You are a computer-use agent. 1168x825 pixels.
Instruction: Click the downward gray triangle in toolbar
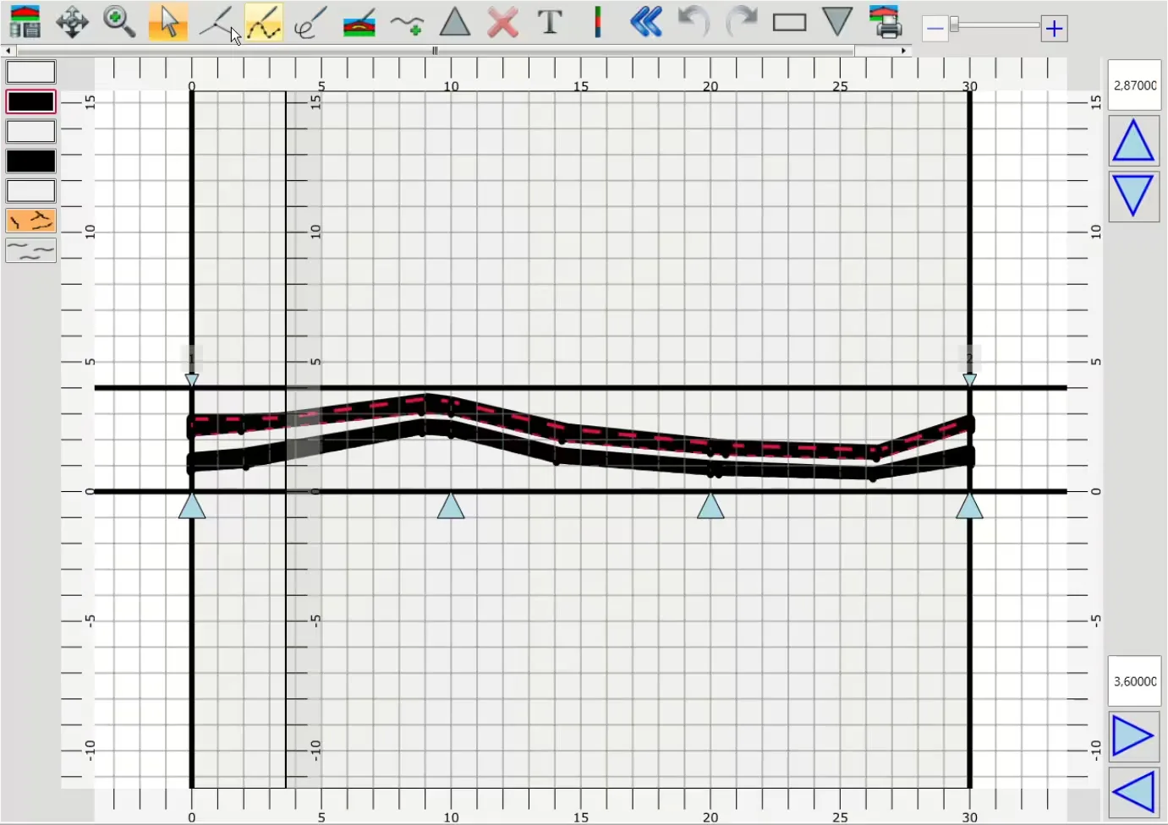click(x=837, y=21)
